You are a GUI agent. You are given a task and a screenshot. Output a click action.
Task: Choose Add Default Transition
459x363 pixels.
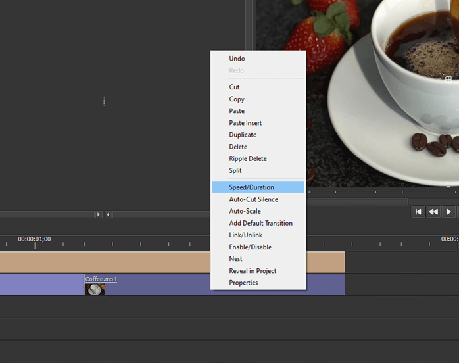tap(258, 223)
